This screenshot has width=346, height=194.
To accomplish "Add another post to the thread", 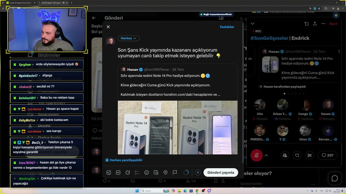I will click(x=198, y=172).
